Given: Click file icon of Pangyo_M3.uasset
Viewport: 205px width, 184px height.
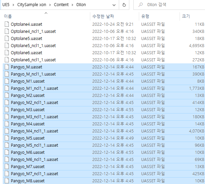Looking at the screenshot, I should pos(7,109).
